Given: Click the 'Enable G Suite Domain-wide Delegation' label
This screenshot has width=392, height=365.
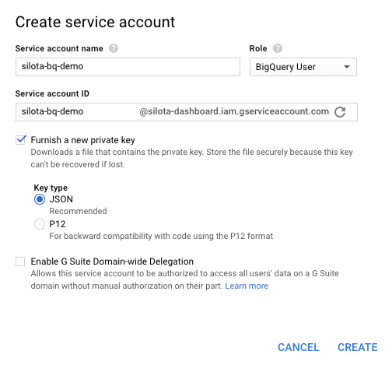Looking at the screenshot, I should click(112, 261).
